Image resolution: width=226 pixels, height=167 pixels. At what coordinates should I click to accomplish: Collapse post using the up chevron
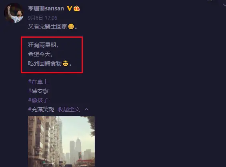(86, 109)
